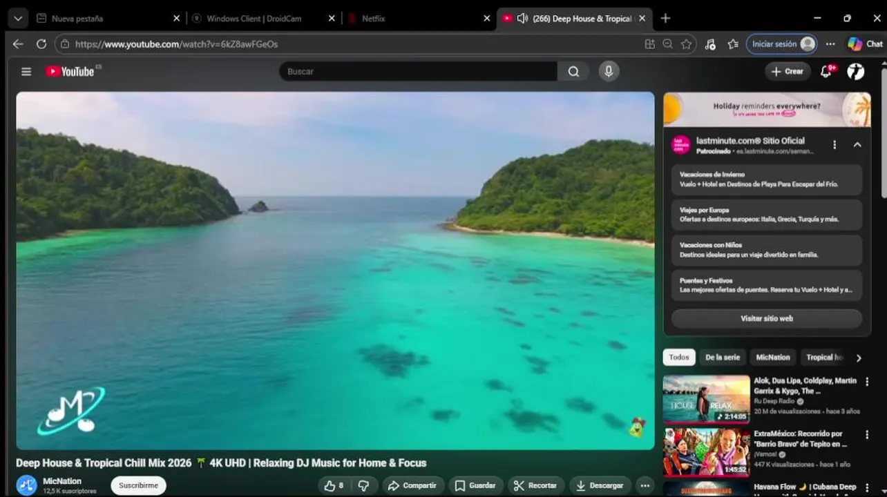Close the Nueva pestaña tab

tap(177, 19)
